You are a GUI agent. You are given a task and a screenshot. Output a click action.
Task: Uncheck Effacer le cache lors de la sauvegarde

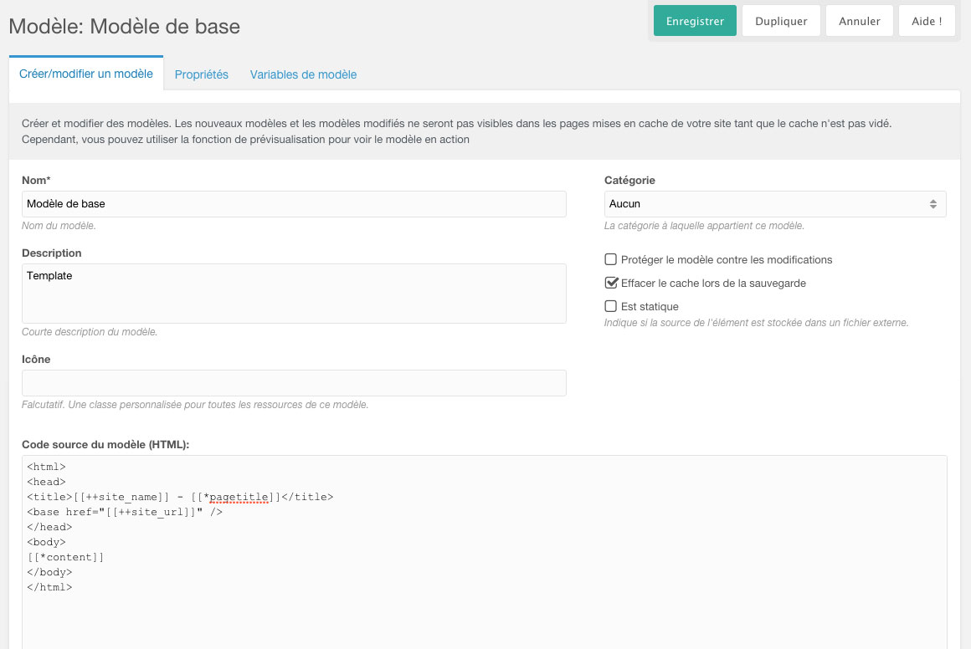pos(610,283)
